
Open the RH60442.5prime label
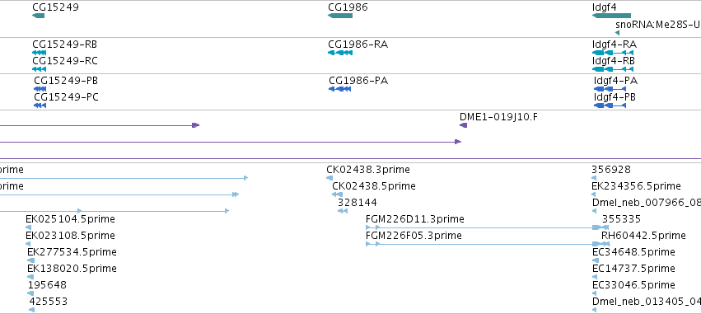(643, 236)
